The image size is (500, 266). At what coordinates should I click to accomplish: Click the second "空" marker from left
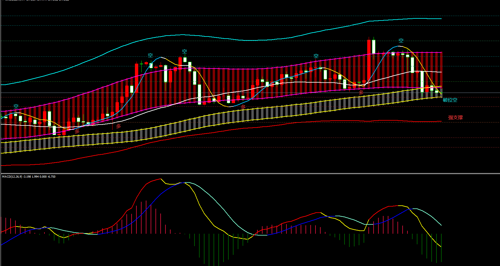pyautogui.click(x=150, y=55)
